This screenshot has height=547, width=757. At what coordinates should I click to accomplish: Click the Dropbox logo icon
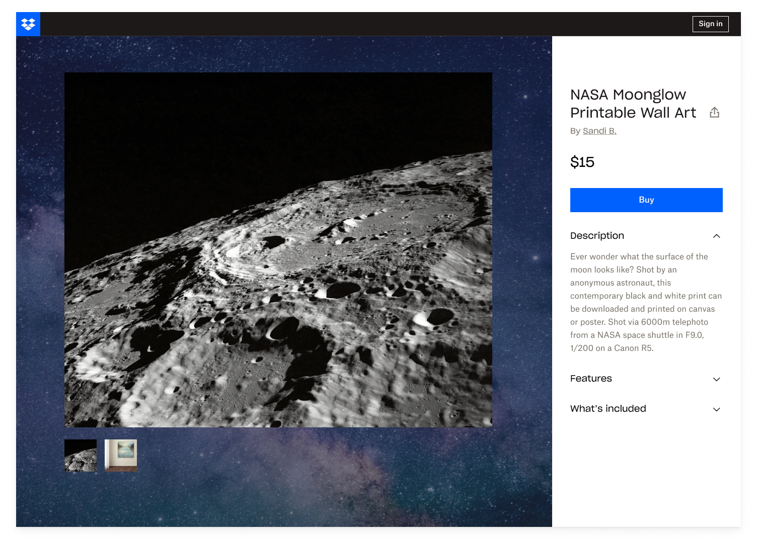pyautogui.click(x=28, y=24)
